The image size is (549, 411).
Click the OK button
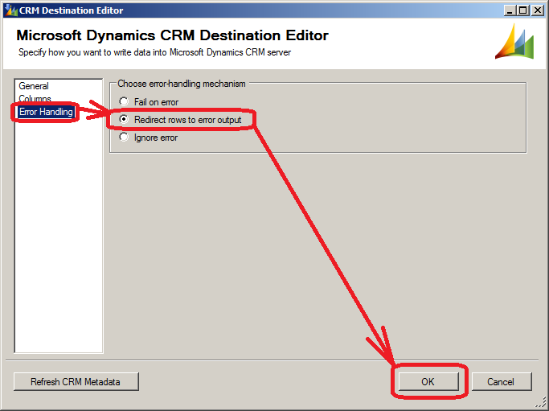point(428,381)
